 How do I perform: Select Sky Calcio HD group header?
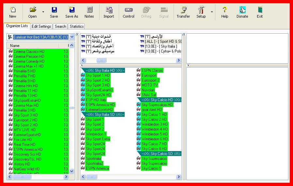[x=161, y=100]
